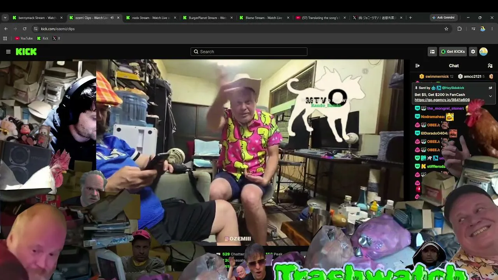
Task: Open the Kick user profile avatar
Action: (x=484, y=51)
